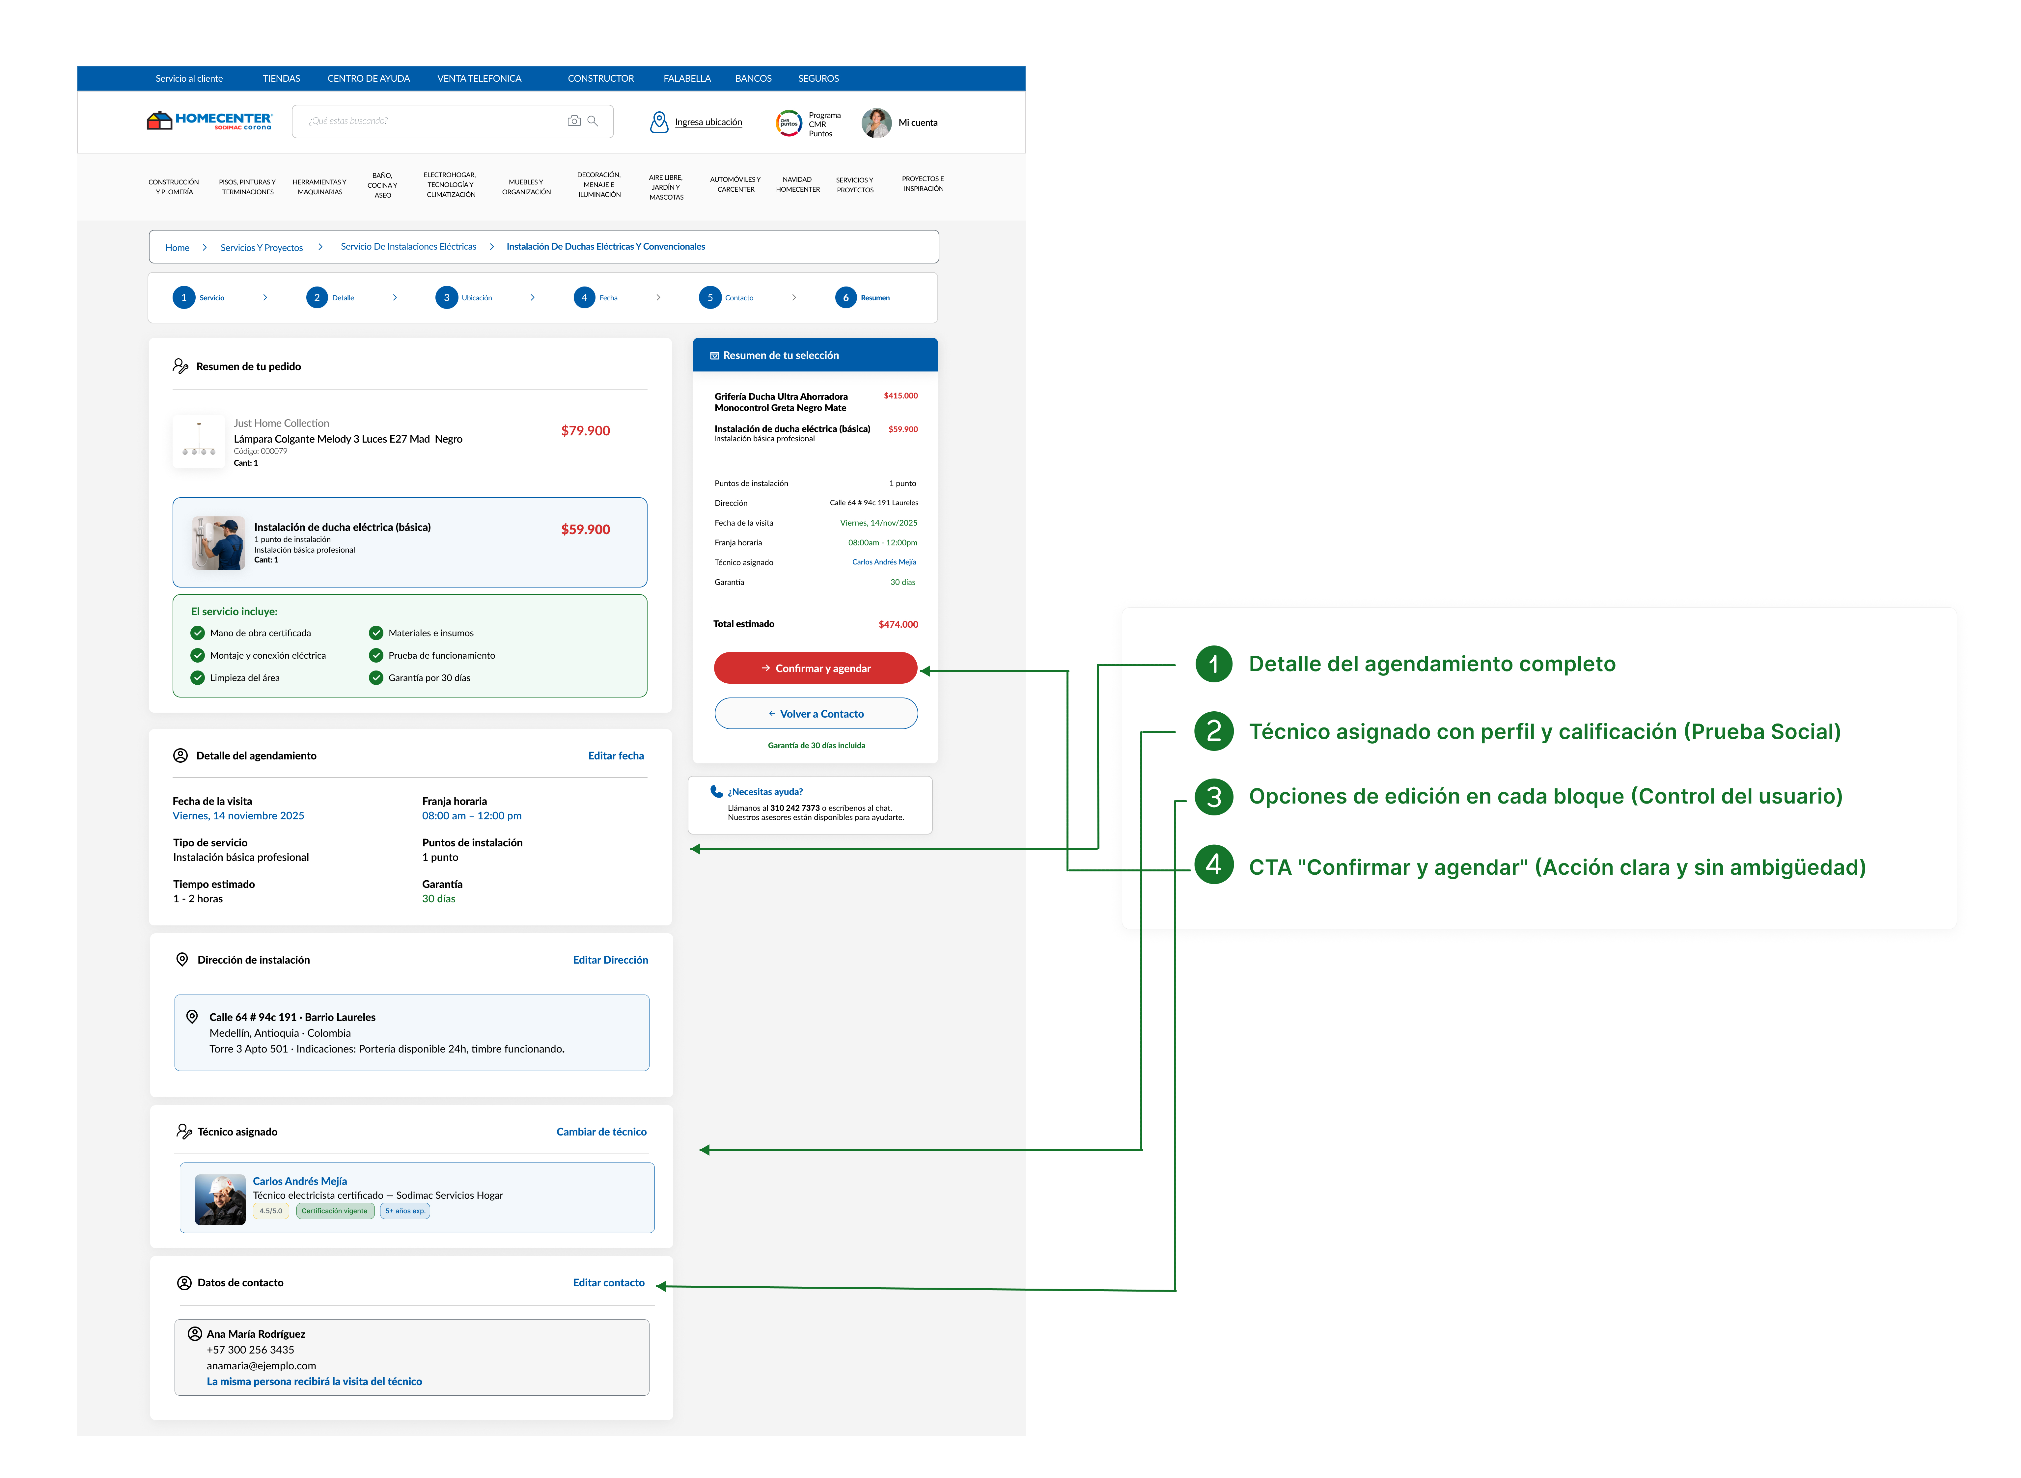The width and height of the screenshot is (2021, 1478).
Task: Click step 6 Resumen circle
Action: [845, 297]
